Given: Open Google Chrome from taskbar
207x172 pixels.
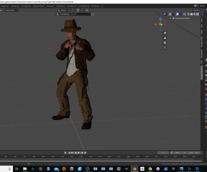Looking at the screenshot, I should 150,169.
